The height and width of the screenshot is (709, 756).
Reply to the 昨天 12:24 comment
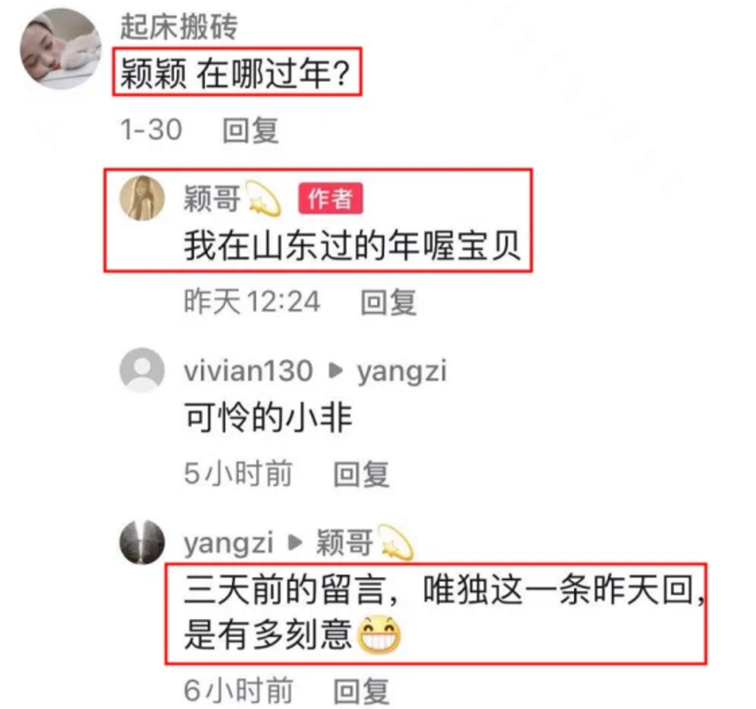click(x=389, y=303)
